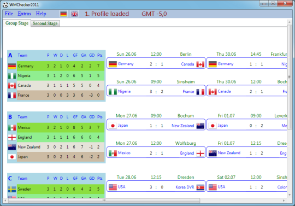Image resolution: width=295 pixels, height=206 pixels.
Task: Click Canada flag in Thu 30.06 12:00 match
Action: [x=213, y=92]
